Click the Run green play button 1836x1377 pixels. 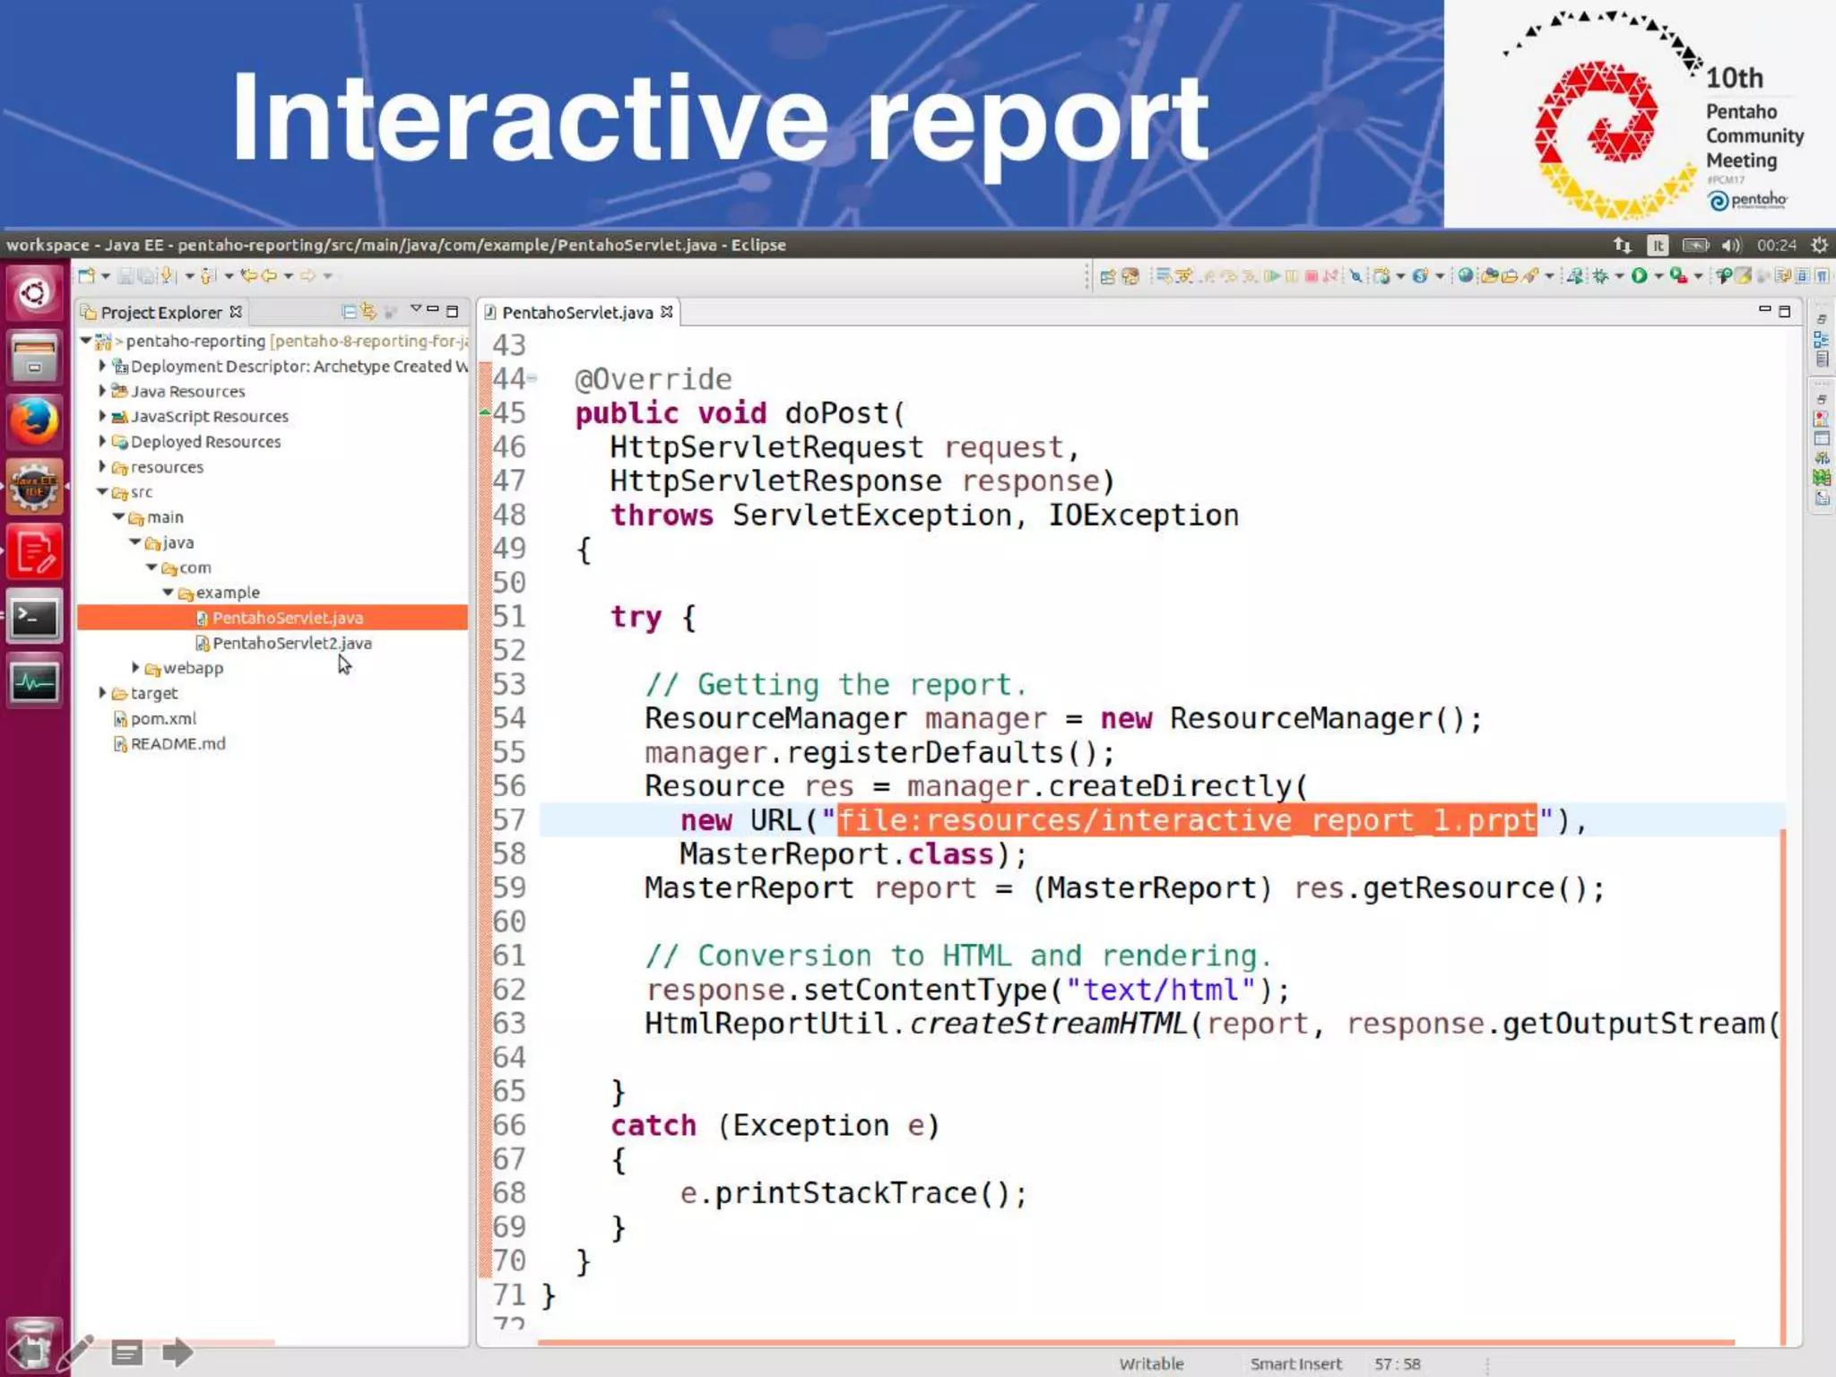pyautogui.click(x=1639, y=276)
